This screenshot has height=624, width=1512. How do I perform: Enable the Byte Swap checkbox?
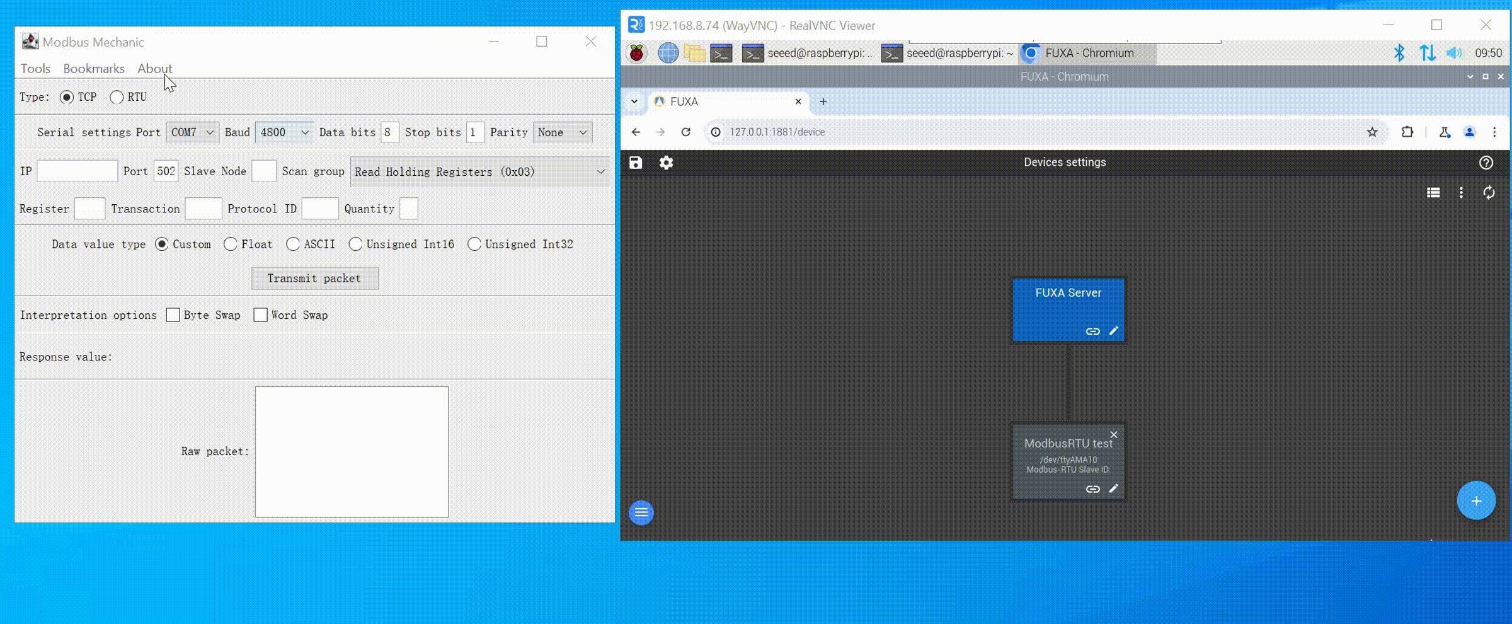tap(173, 315)
